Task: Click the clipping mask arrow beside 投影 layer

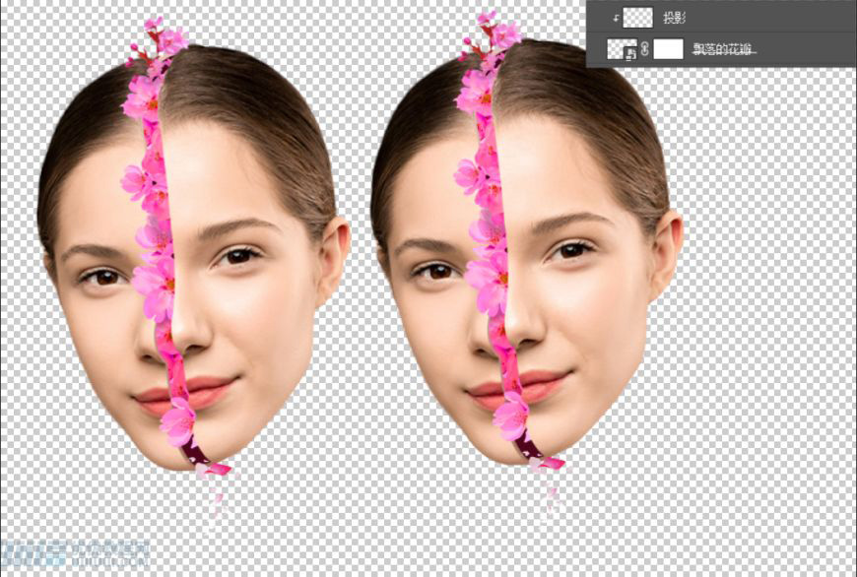Action: (x=615, y=17)
